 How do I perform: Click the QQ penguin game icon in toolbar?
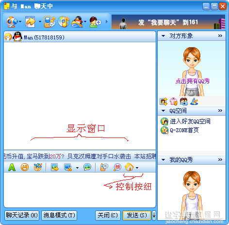(78, 21)
